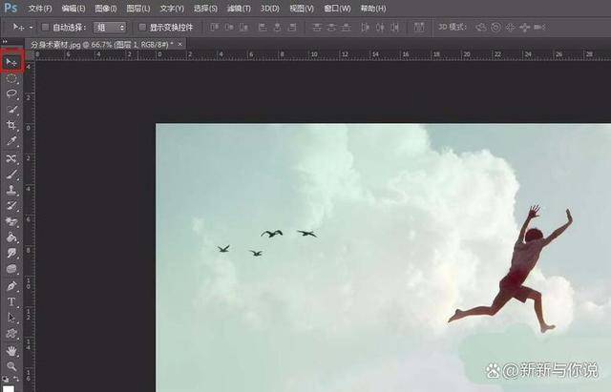Click the 3D slide object mode icon
The width and height of the screenshot is (611, 392).
[x=524, y=28]
